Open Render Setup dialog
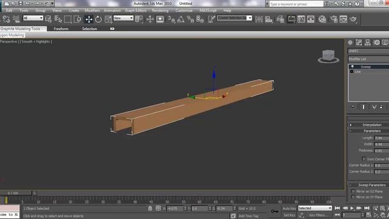Screen dimensions: 389x219 (334, 19)
